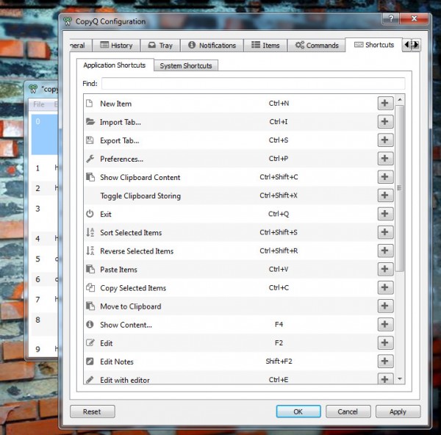Click the Shift+F2 shortcut text

tap(279, 361)
